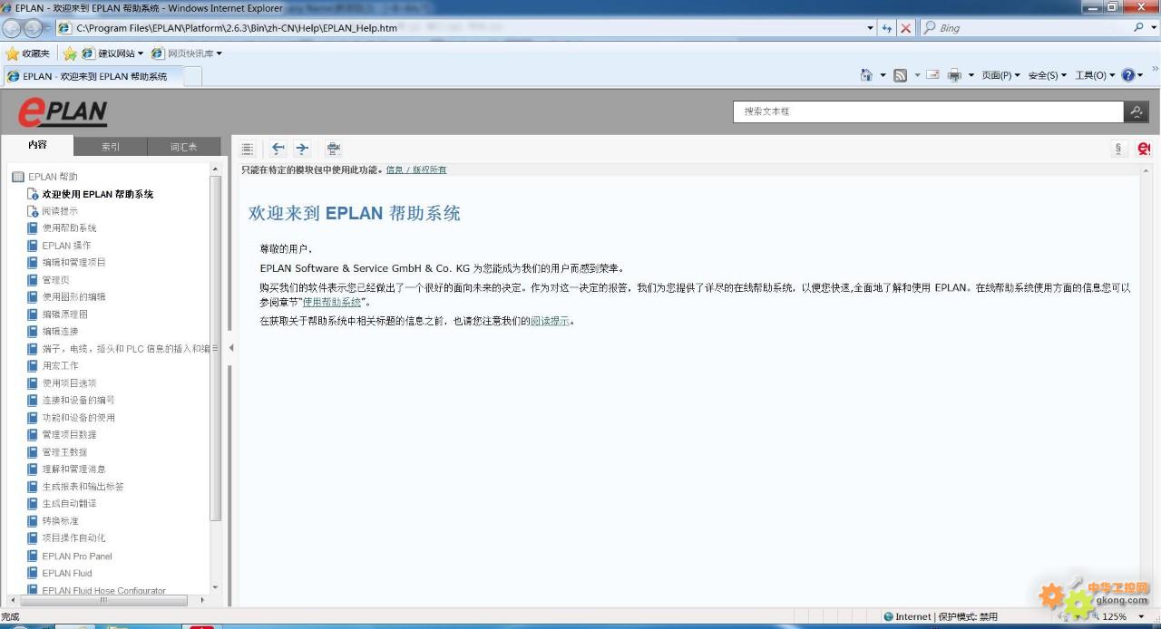Open the 安全(S) menu
Screen dimensions: 1161x629
[x=1048, y=75]
